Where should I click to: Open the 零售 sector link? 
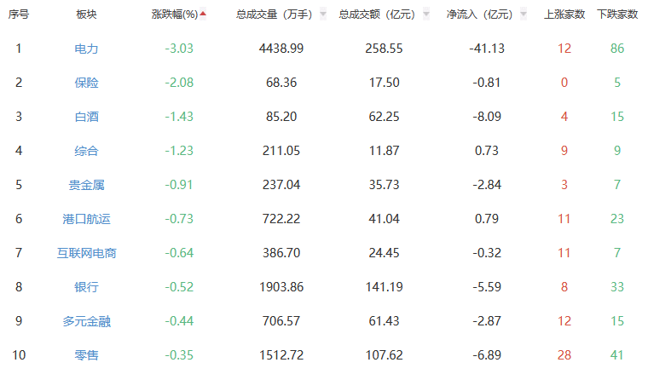86,355
